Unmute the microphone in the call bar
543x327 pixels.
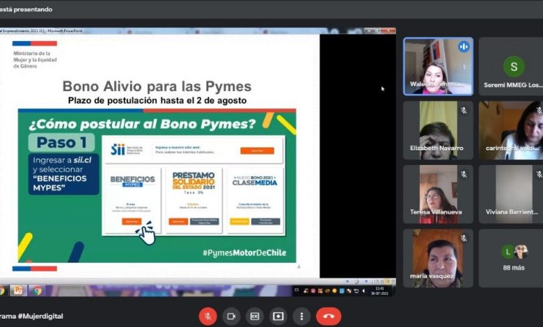pyautogui.click(x=207, y=316)
